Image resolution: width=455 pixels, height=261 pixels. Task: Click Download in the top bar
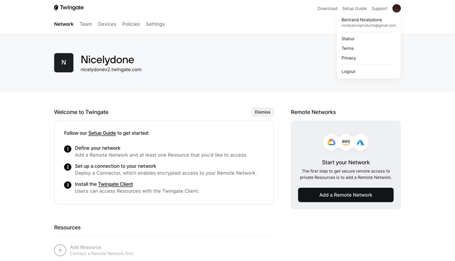pyautogui.click(x=328, y=9)
